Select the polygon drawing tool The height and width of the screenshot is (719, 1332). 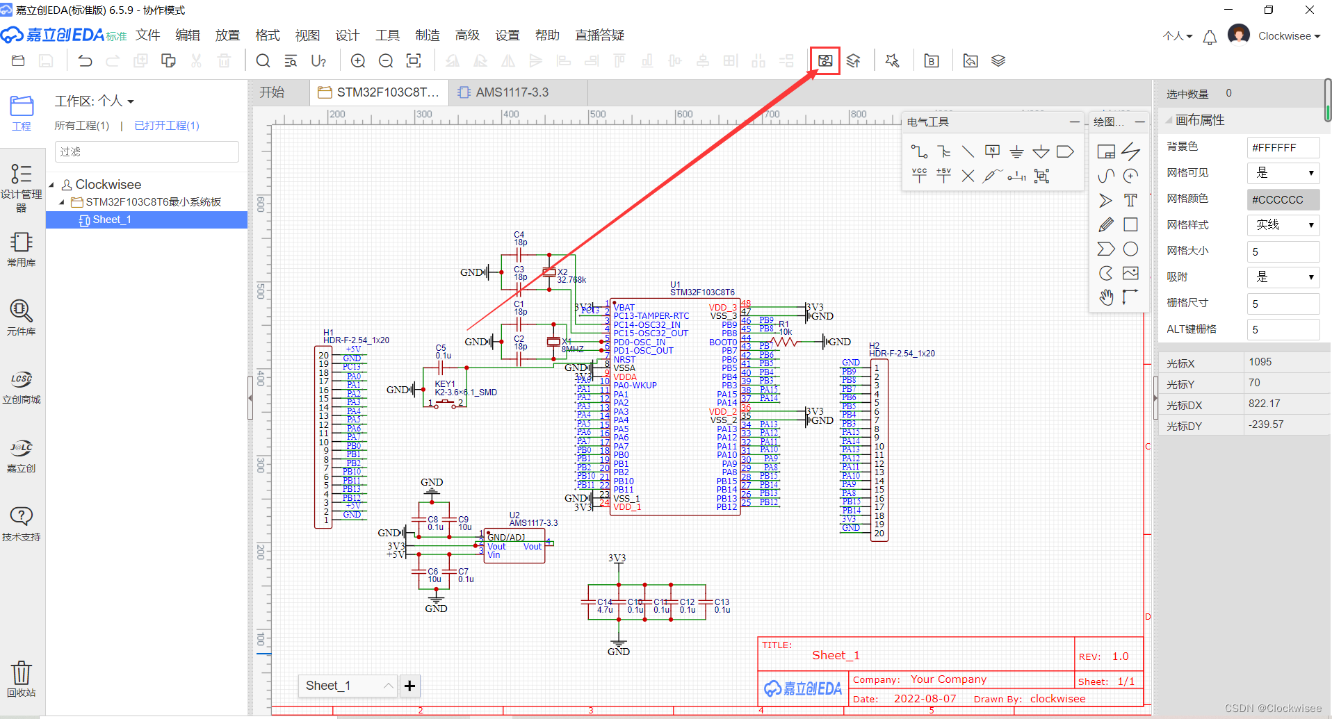click(1106, 249)
